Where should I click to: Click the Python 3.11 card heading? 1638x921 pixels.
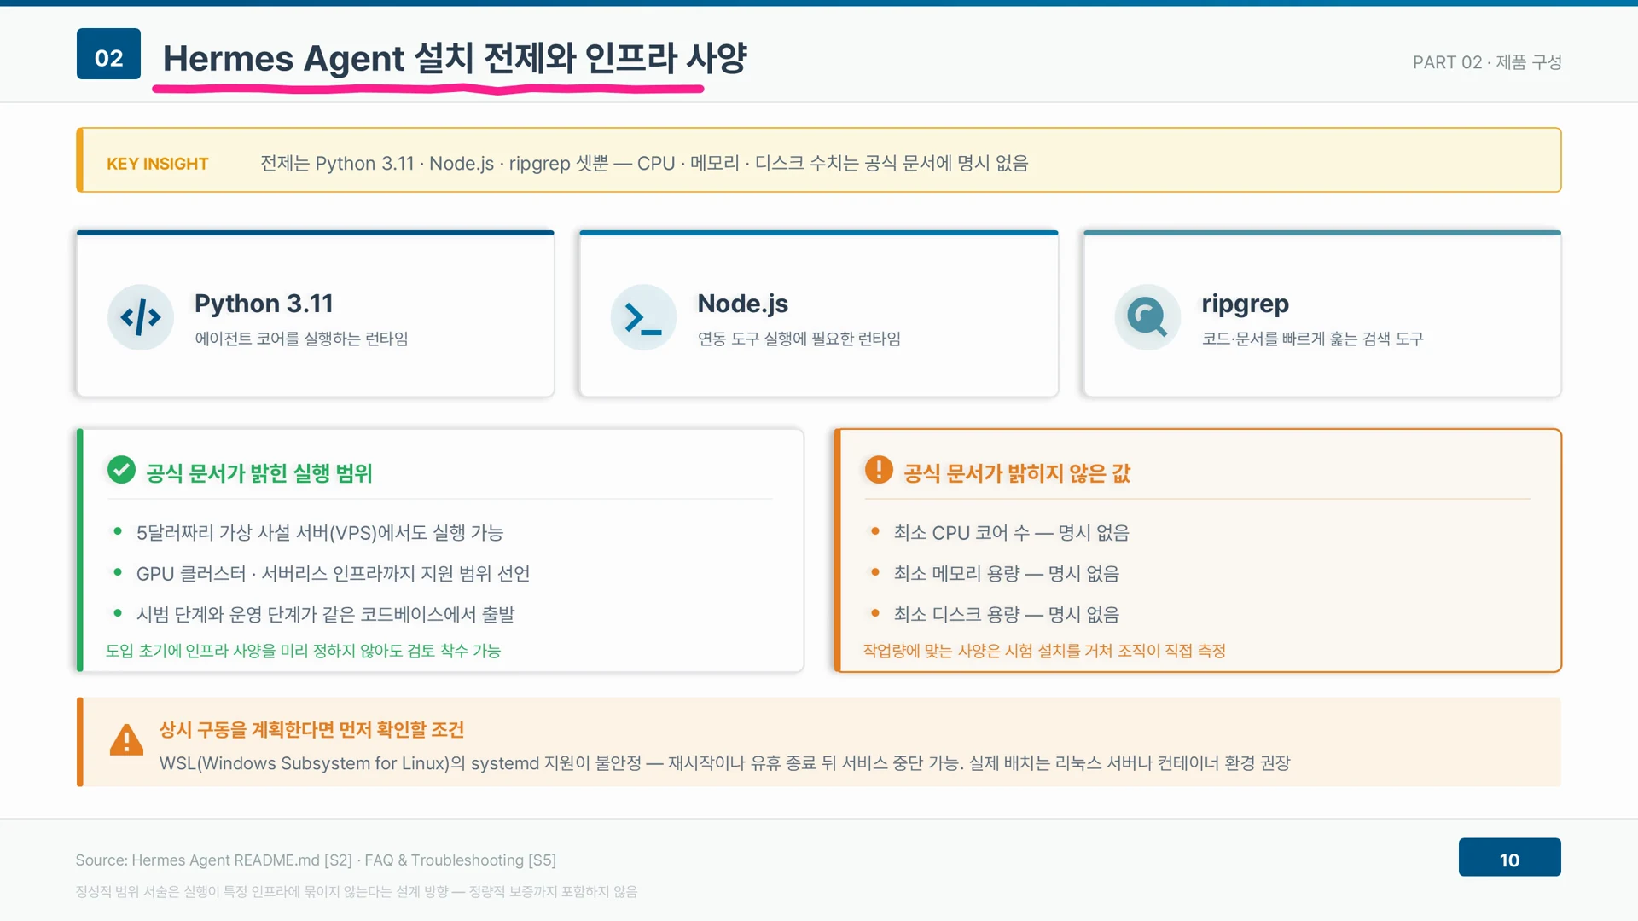(264, 304)
